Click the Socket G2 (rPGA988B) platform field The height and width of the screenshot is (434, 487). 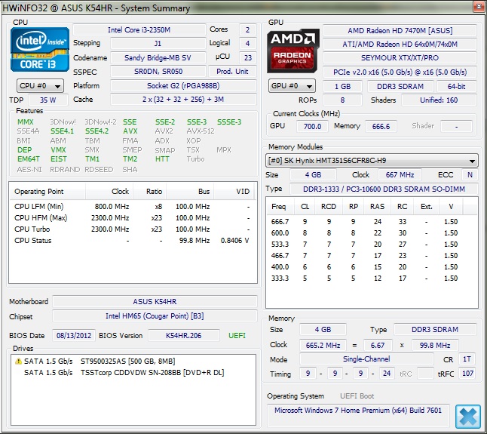point(183,86)
